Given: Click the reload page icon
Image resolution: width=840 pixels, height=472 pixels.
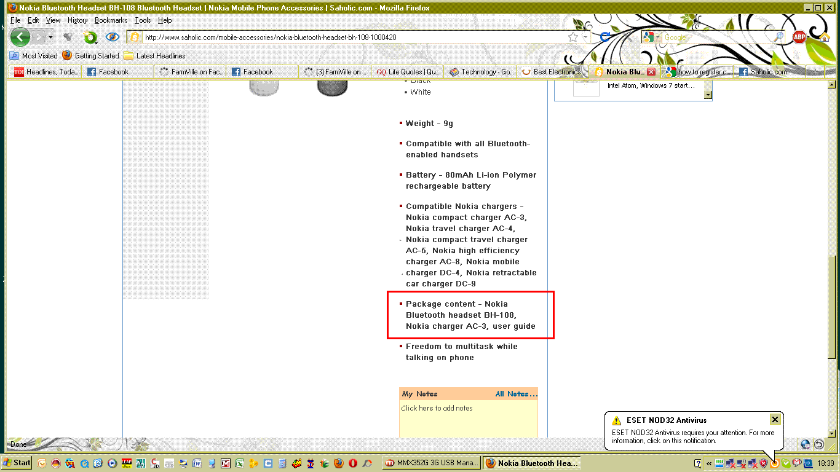Looking at the screenshot, I should [x=605, y=37].
